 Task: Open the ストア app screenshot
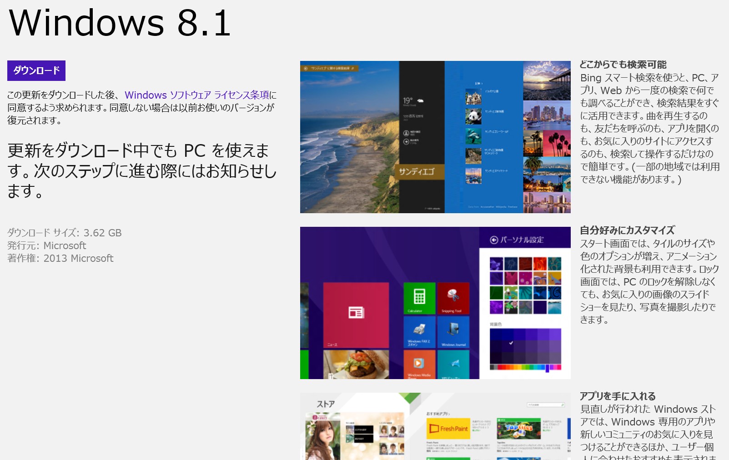click(435, 426)
